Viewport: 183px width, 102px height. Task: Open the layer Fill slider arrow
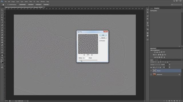click(170, 67)
